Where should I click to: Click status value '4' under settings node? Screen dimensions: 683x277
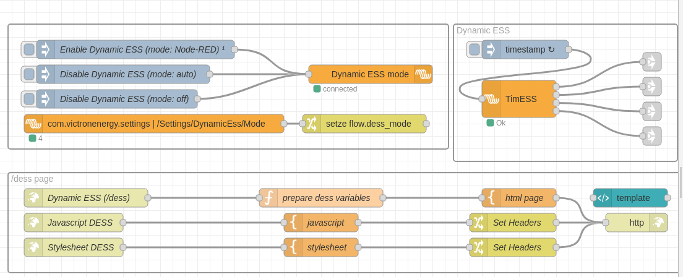tap(40, 138)
